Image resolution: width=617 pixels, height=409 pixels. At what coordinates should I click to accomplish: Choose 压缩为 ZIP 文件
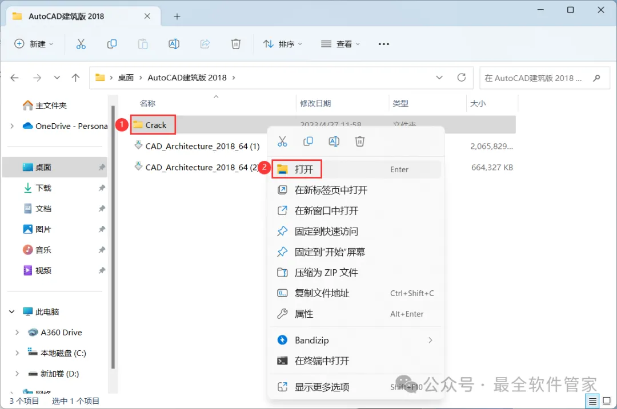point(356,273)
